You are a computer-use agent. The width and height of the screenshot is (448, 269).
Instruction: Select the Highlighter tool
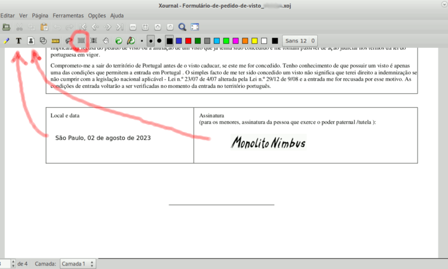7,41
